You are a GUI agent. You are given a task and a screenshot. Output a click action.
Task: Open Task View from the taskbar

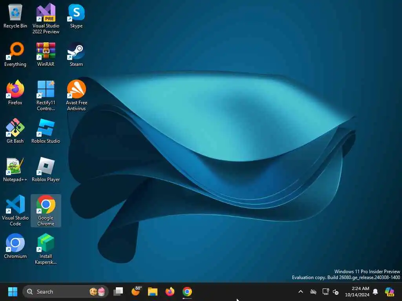[118, 292]
